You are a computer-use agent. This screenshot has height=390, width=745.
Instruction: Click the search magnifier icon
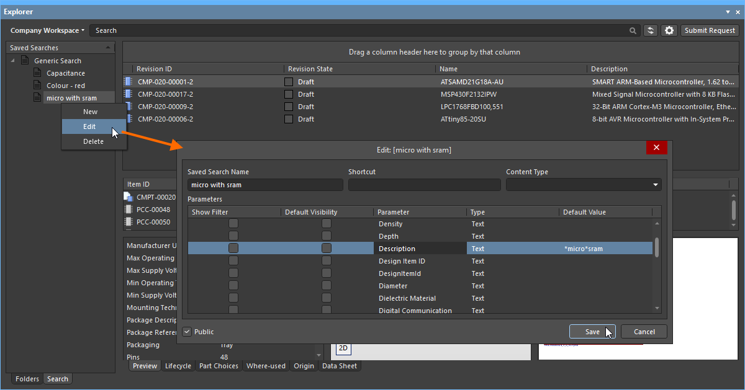[x=633, y=30]
